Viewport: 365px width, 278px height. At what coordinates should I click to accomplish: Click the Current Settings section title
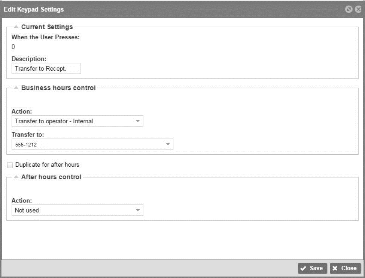click(x=47, y=27)
